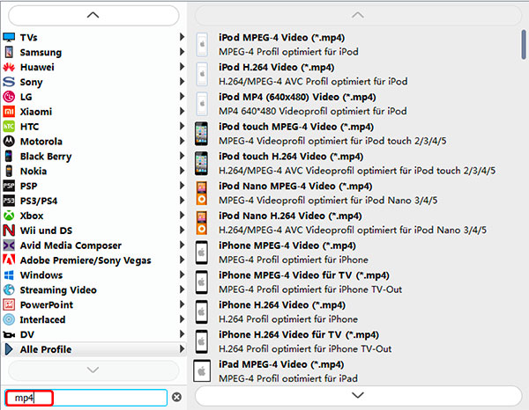Click the PS3/PS4 icon
This screenshot has width=529, height=410.
pos(9,201)
